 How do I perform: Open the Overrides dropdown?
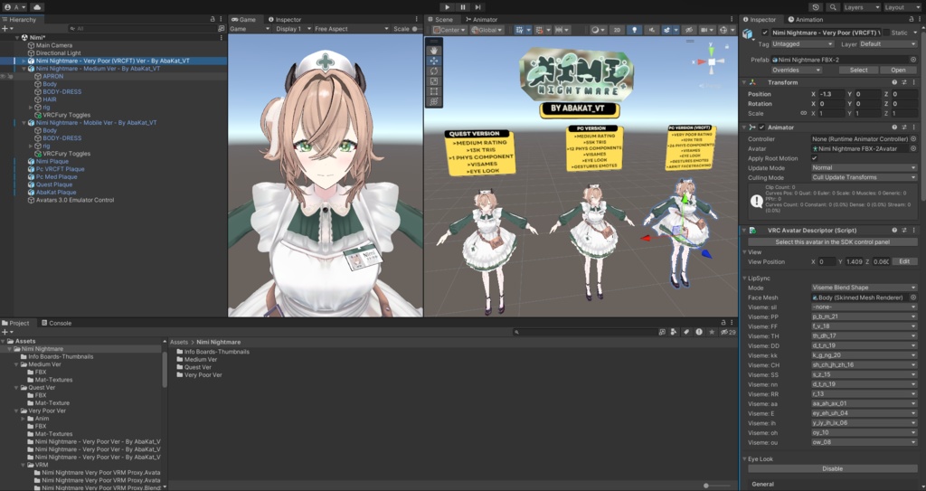click(796, 70)
